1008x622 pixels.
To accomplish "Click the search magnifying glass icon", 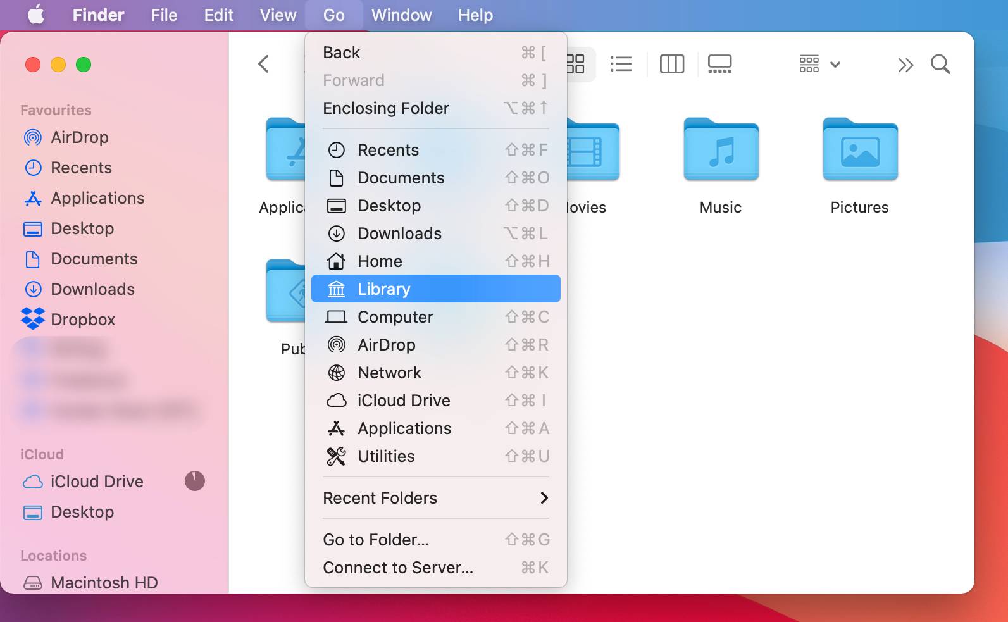I will tap(940, 65).
